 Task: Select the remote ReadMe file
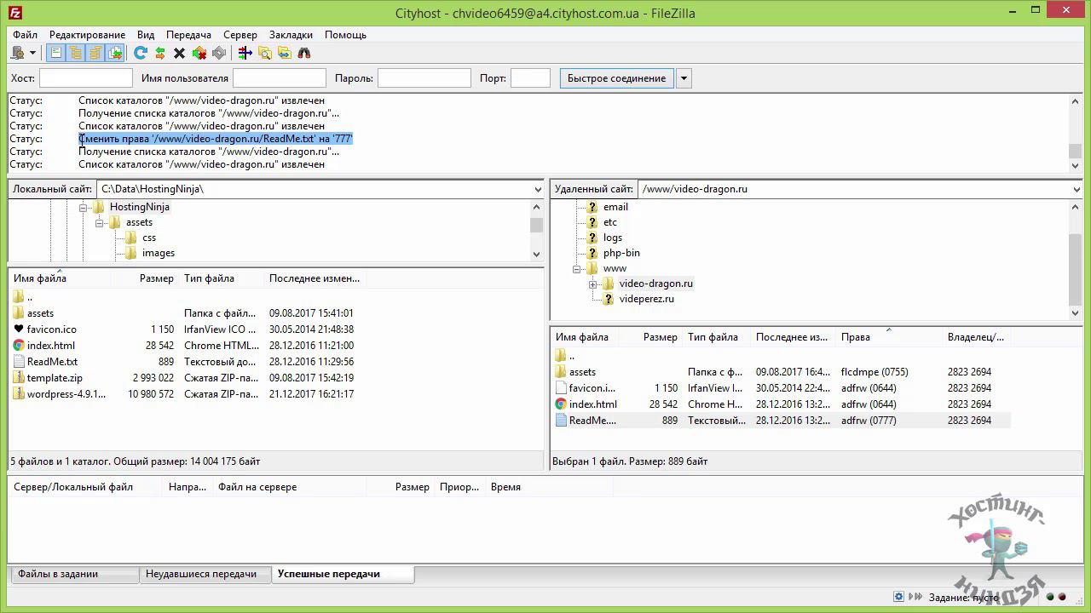592,421
